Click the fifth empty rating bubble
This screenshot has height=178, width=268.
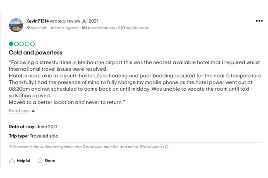pos(32,44)
